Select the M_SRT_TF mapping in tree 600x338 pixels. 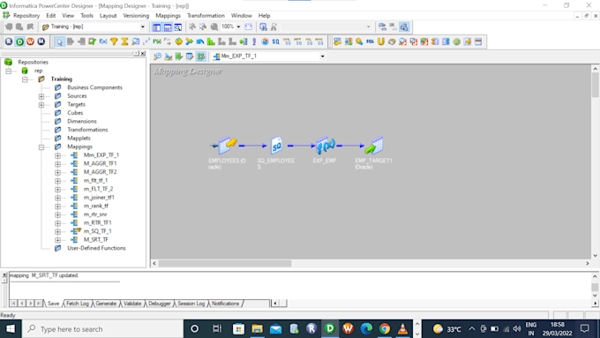[x=95, y=240]
